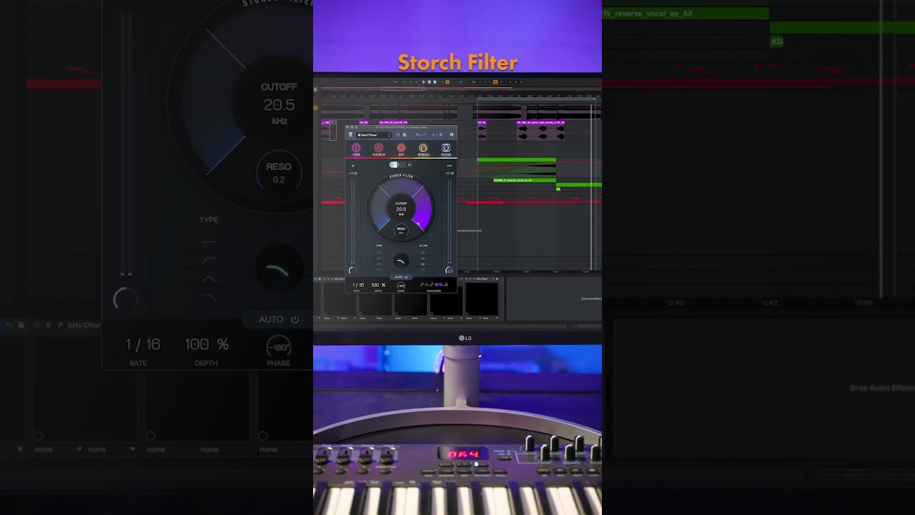Click the OUT level fader
Screen dimensions: 915x515
pos(450,220)
